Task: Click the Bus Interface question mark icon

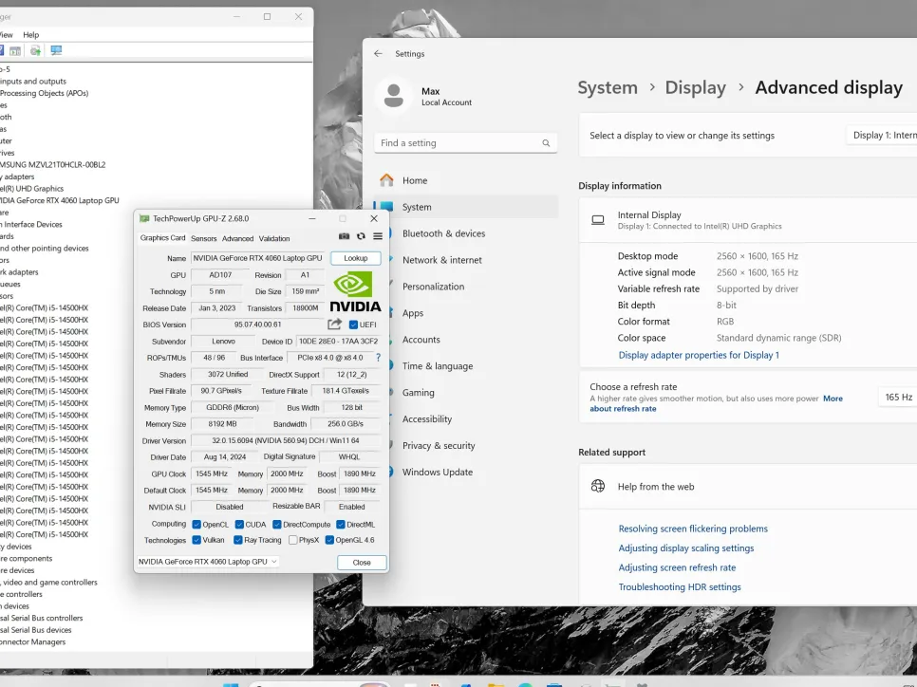Action: (378, 358)
